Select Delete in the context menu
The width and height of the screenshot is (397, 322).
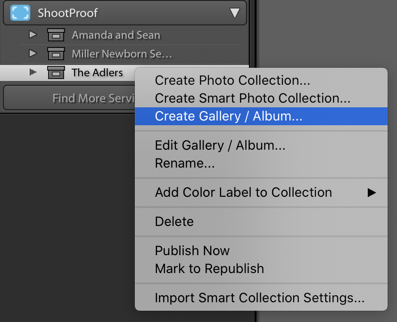click(x=261, y=222)
